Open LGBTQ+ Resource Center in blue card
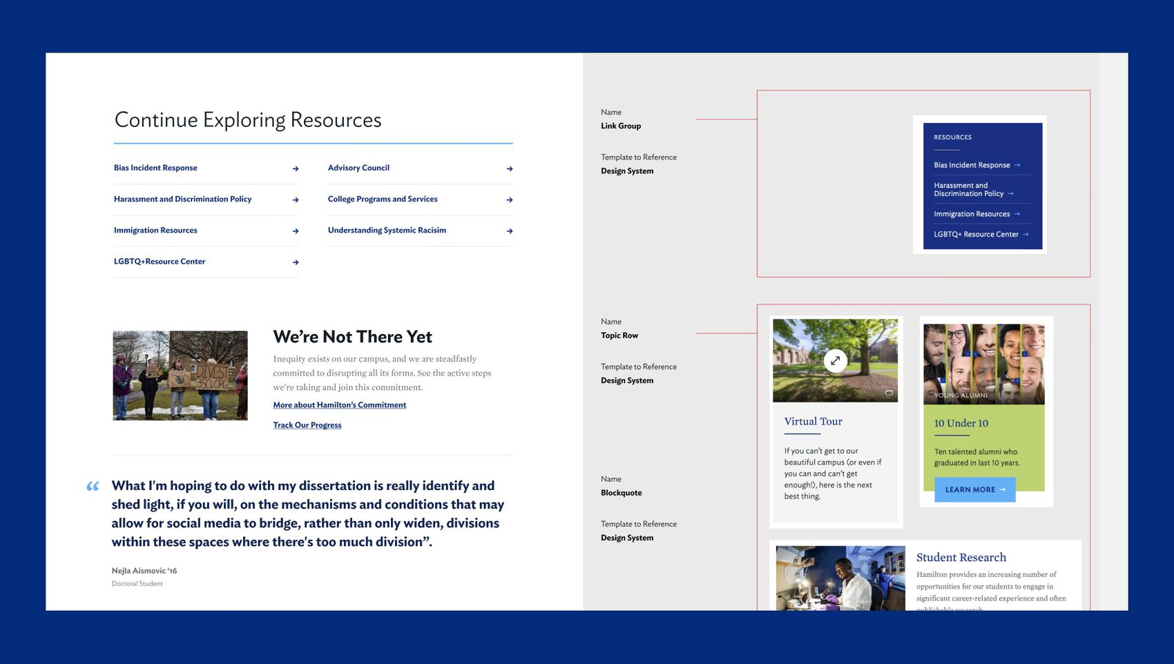 click(x=976, y=235)
